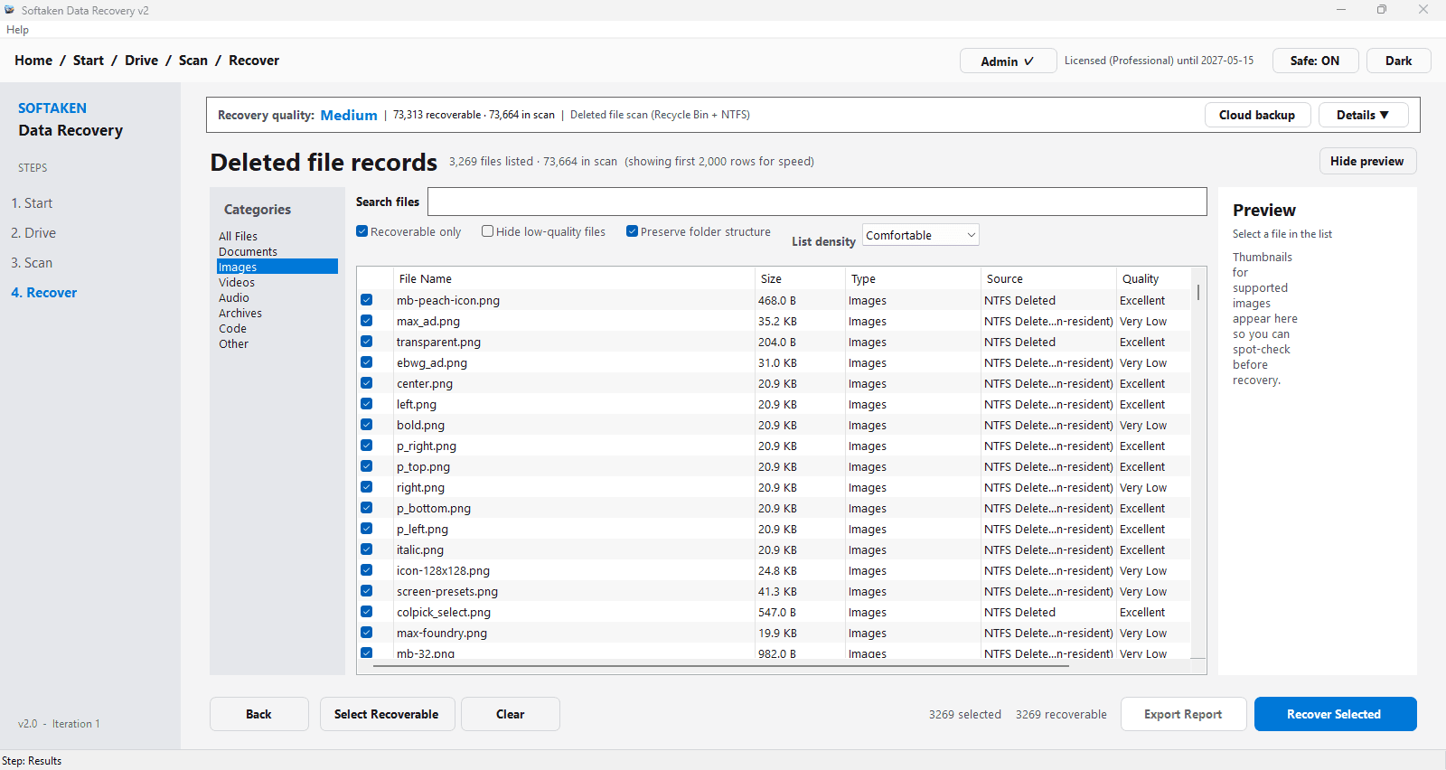Click into the Search files field

(817, 202)
